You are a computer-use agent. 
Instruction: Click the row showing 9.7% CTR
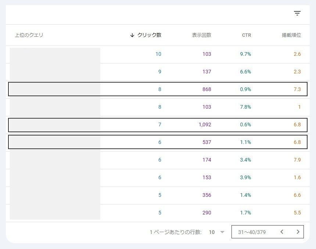pyautogui.click(x=158, y=54)
